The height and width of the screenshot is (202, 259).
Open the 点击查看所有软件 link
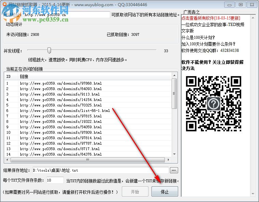211,18
